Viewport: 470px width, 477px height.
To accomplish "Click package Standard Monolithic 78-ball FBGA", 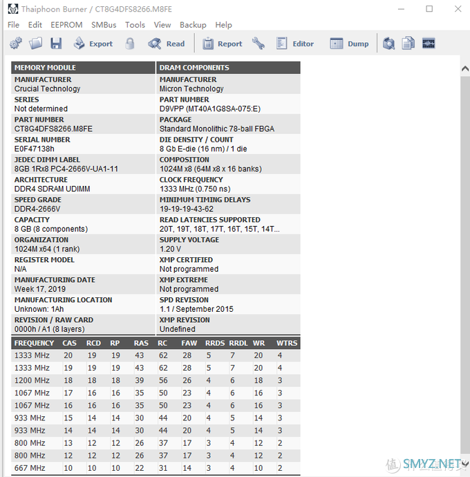I will [x=217, y=129].
